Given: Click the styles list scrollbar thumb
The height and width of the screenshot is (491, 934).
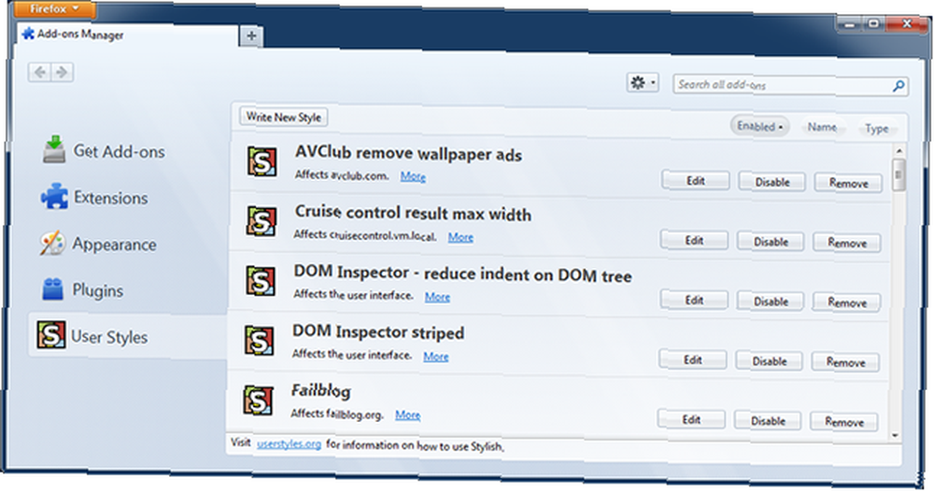Looking at the screenshot, I should pos(899,175).
